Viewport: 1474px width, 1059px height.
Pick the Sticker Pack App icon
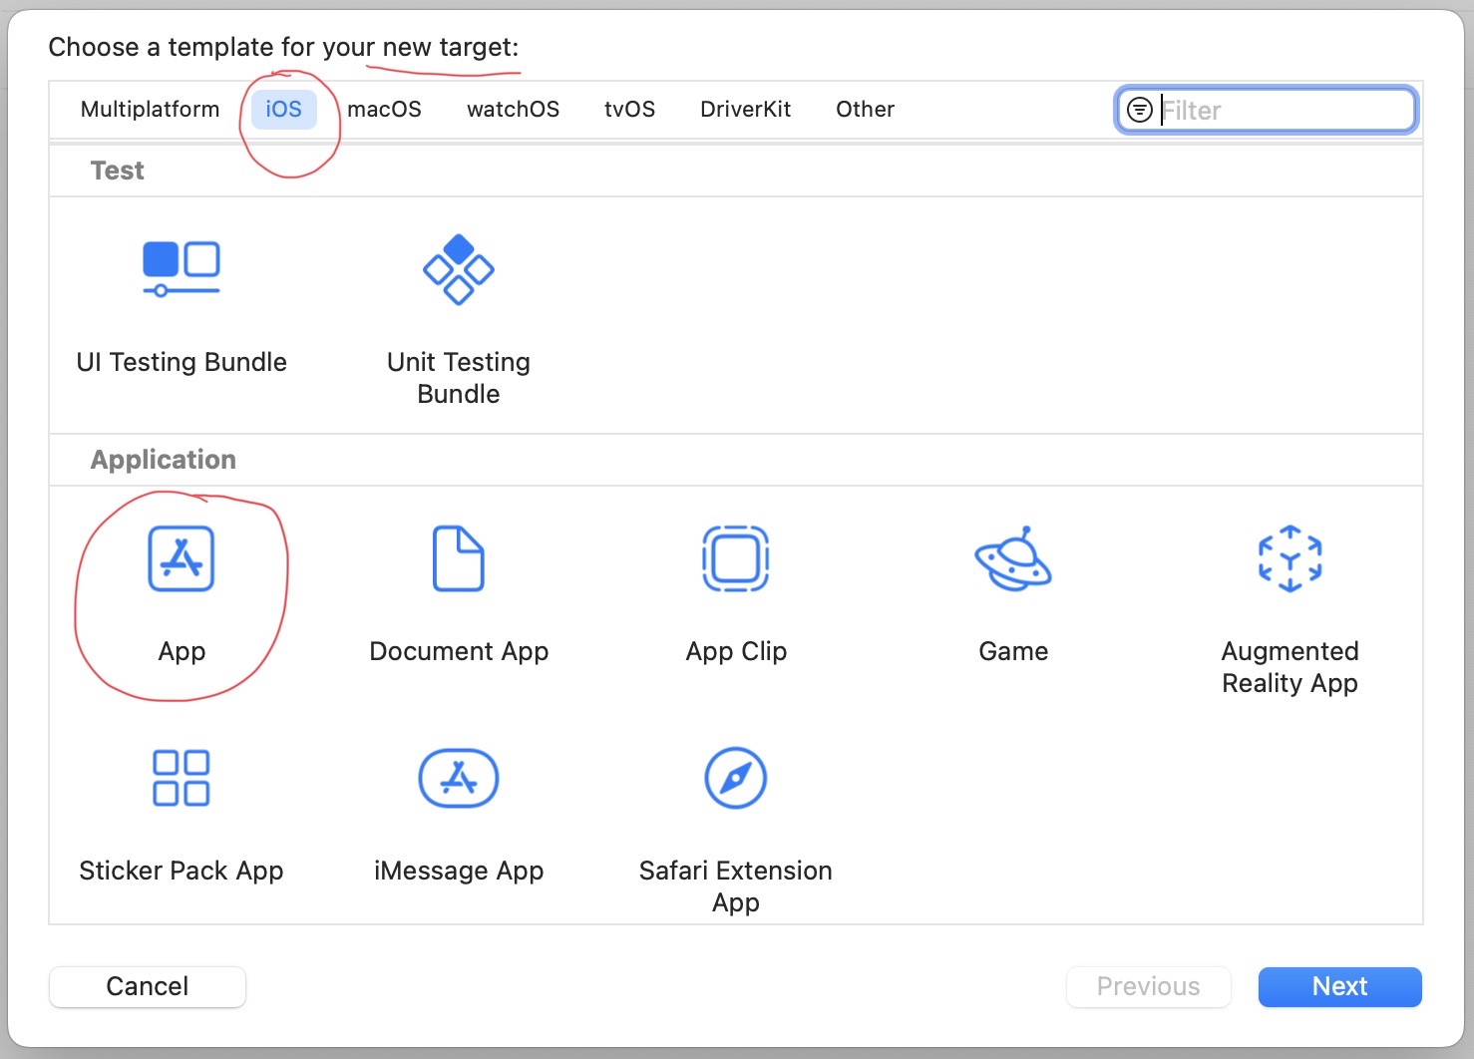click(182, 778)
